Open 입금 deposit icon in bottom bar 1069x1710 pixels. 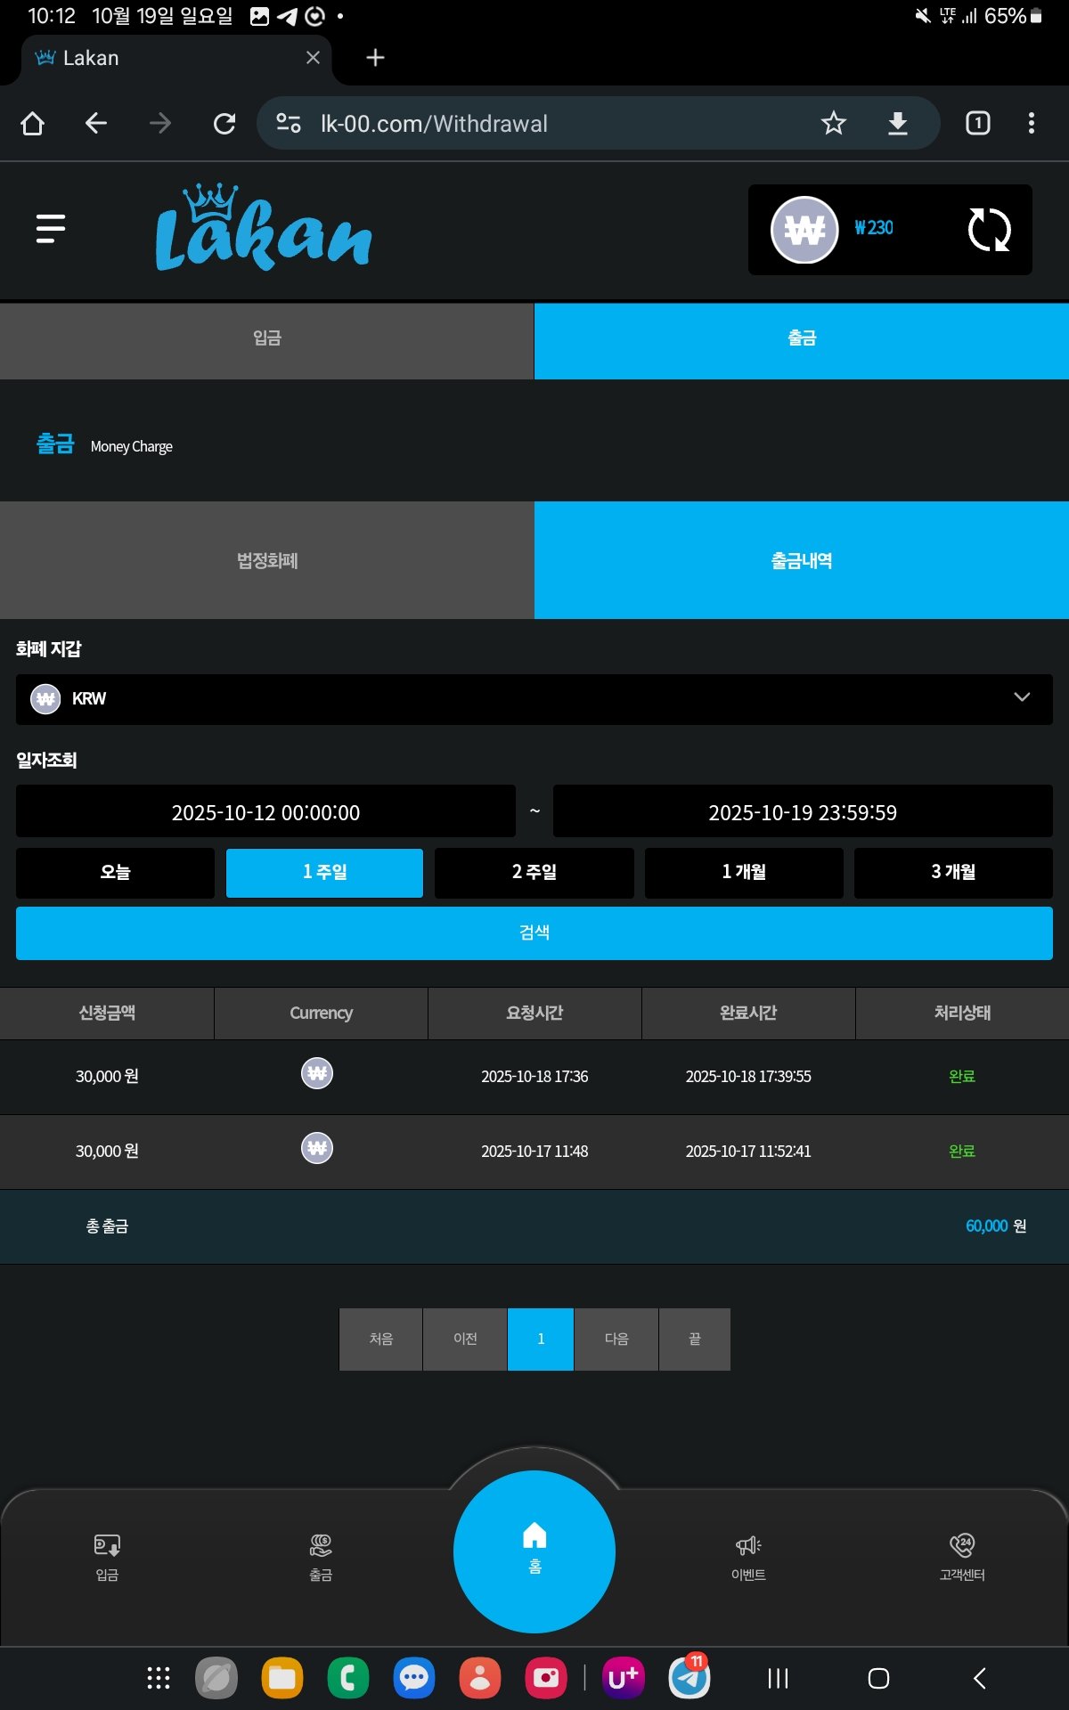click(107, 1556)
